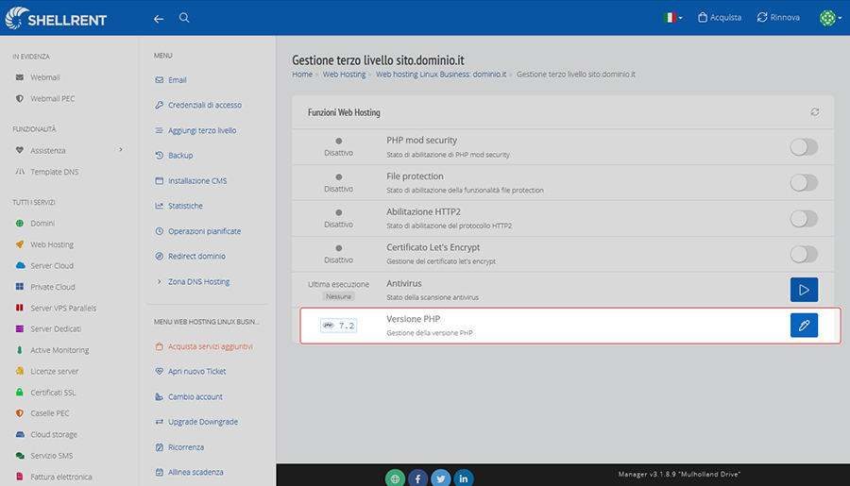Click the footer website globe icon
Screen dimensions: 850x486
coord(395,478)
